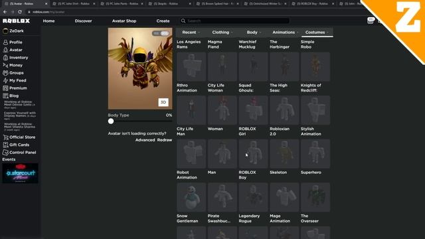The image size is (425, 239).
Task: Open Create in top navigation
Action: [x=163, y=21]
